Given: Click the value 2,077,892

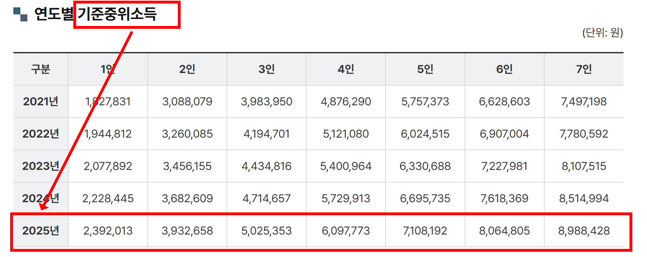Looking at the screenshot, I should [x=108, y=166].
